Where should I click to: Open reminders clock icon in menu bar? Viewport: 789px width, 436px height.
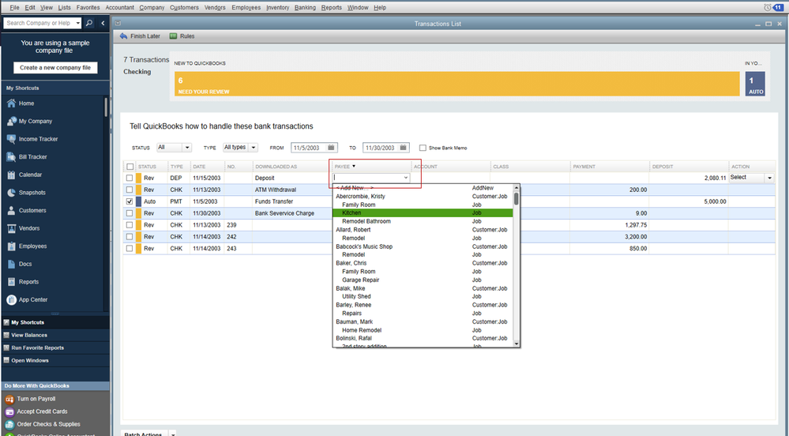[768, 8]
